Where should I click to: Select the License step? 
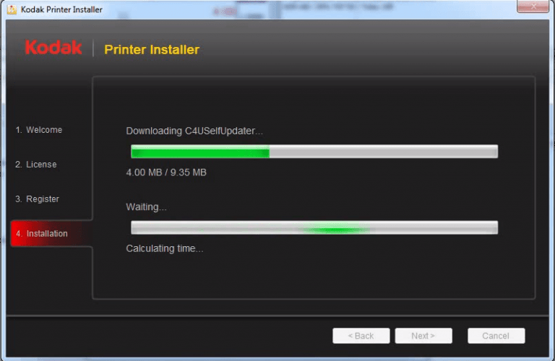[x=36, y=165]
